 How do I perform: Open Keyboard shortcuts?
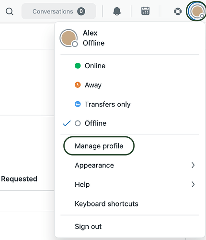[x=106, y=204]
